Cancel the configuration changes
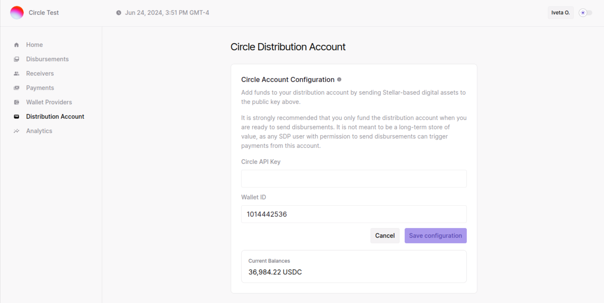The height and width of the screenshot is (303, 604). pyautogui.click(x=385, y=235)
